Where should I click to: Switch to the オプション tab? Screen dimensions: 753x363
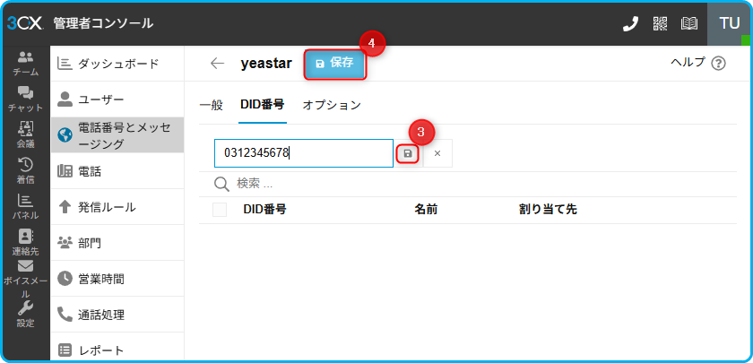pyautogui.click(x=332, y=105)
